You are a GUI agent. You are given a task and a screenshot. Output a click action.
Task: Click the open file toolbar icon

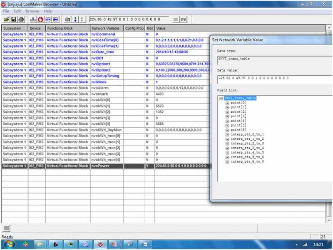pyautogui.click(x=6, y=20)
